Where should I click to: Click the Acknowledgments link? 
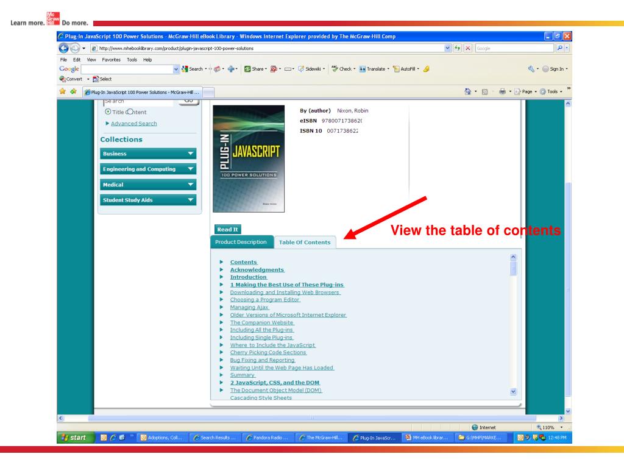coord(257,269)
